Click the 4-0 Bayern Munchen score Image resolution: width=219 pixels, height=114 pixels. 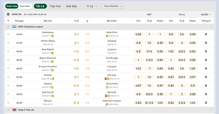(x=76, y=60)
